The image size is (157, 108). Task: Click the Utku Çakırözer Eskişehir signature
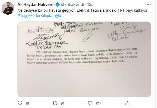[127, 33]
